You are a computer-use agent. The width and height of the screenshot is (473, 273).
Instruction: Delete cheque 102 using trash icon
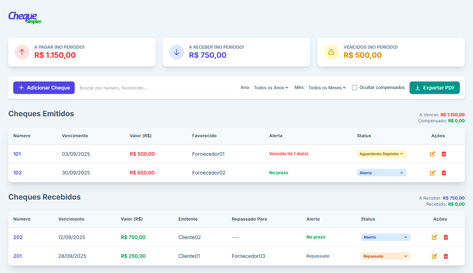coord(444,173)
